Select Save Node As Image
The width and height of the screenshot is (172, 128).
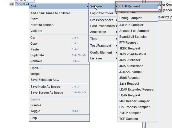(x=45, y=87)
